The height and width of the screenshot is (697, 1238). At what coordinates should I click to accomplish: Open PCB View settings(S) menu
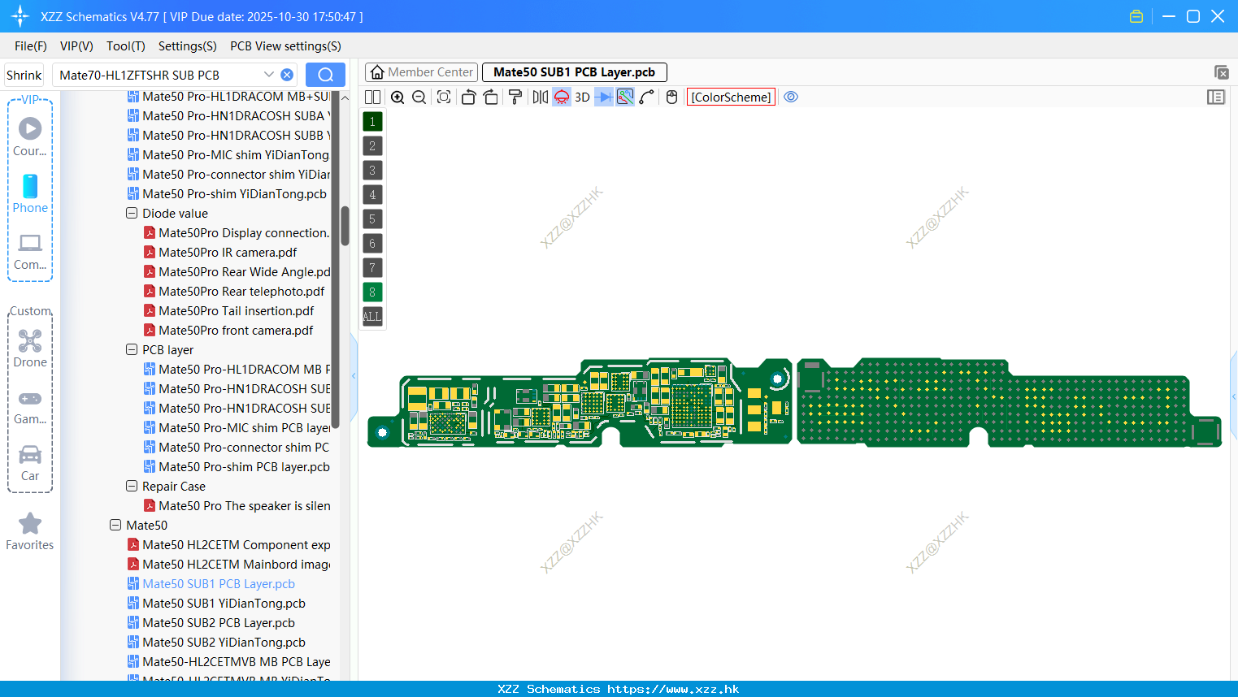pyautogui.click(x=285, y=46)
